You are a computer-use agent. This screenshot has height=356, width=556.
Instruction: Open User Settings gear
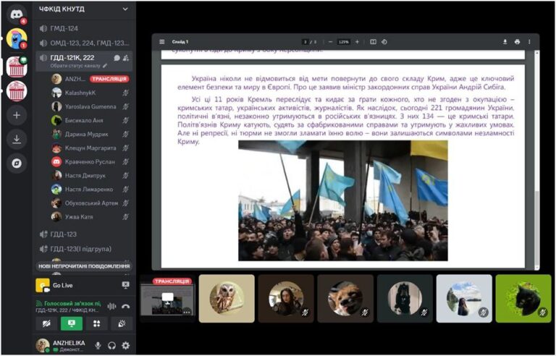(126, 346)
